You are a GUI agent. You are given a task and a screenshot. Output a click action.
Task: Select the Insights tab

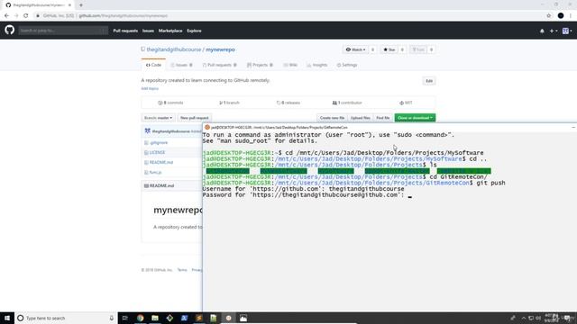(316, 65)
